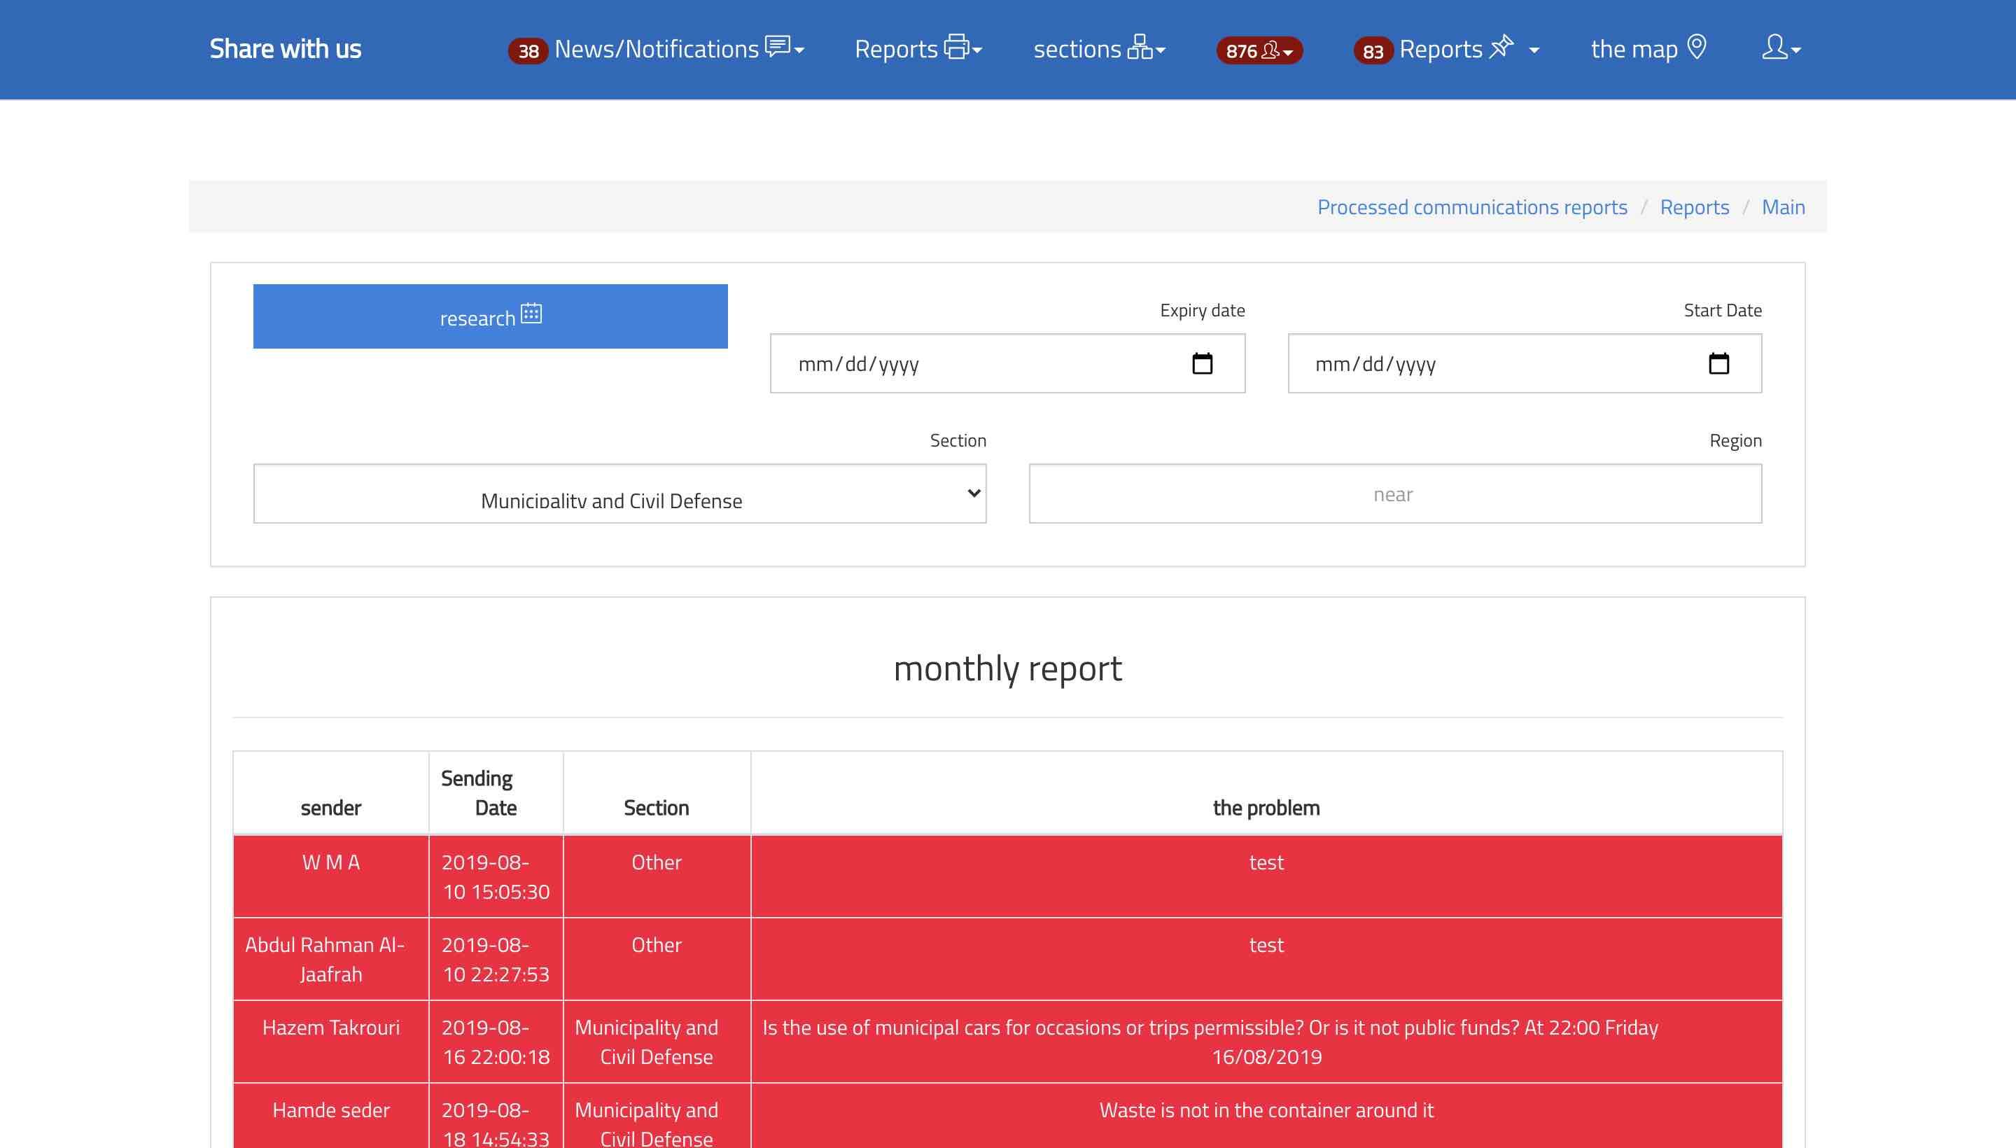The width and height of the screenshot is (2016, 1148).
Task: Click the pushpin icon next to Reports
Action: (1501, 46)
